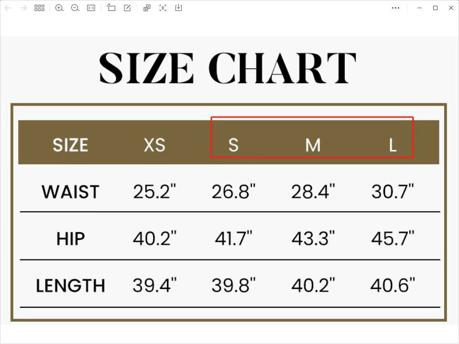Screen dimensions: 459x344
Task: Click the 45.7" hip value
Action: (x=393, y=238)
